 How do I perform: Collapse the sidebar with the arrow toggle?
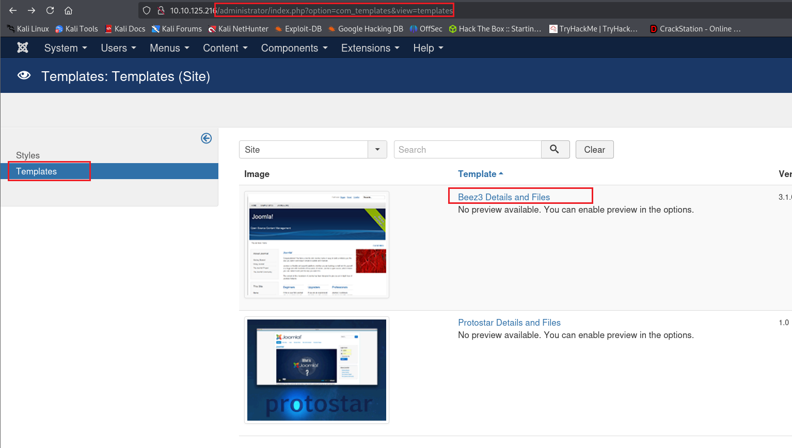tap(206, 138)
